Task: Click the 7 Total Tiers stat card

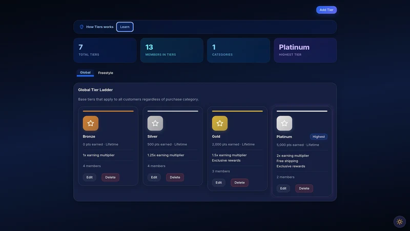Action: click(x=105, y=50)
